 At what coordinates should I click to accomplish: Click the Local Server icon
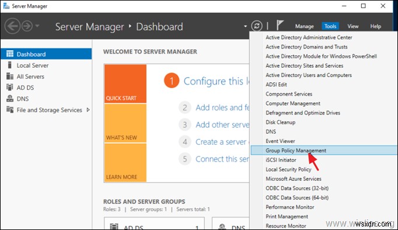(10, 65)
